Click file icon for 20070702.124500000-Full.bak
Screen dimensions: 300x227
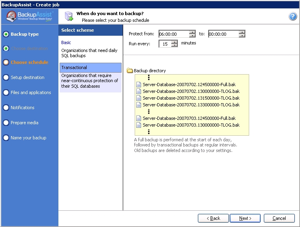coord(139,85)
